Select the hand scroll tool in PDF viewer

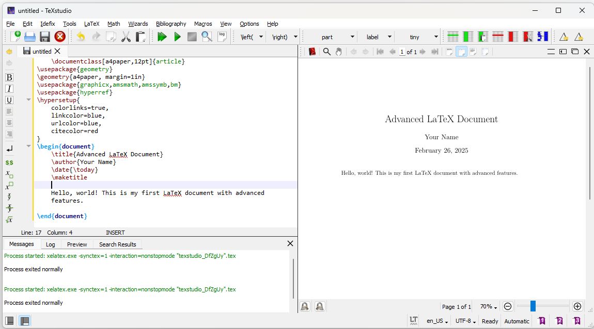(339, 52)
